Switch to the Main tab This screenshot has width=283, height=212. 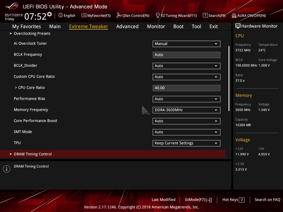click(55, 26)
